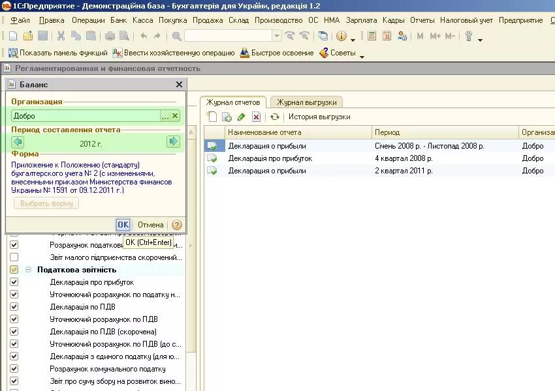Select the Декларація про прибуток journal row

point(379,158)
